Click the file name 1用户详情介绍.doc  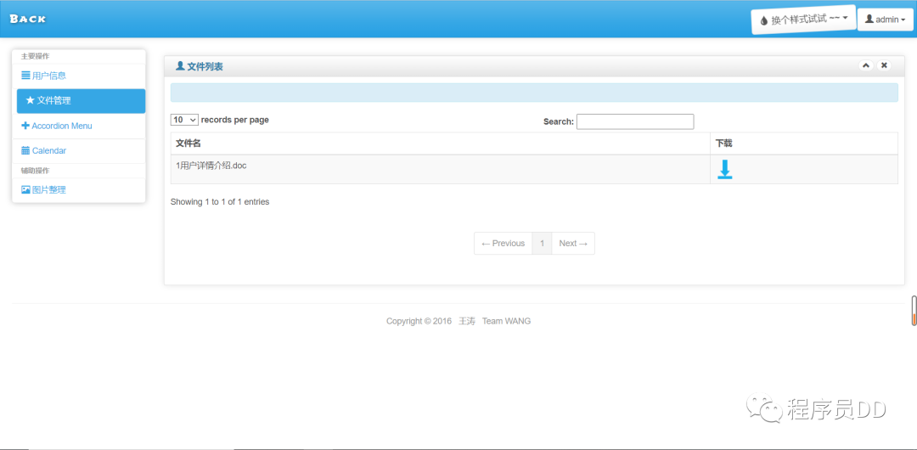point(211,166)
